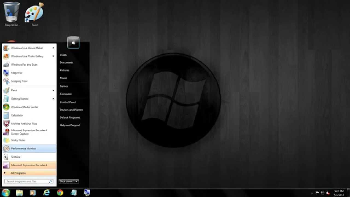Image resolution: width=350 pixels, height=197 pixels.
Task: Open Windows Explorer from the taskbar
Action: [19, 193]
